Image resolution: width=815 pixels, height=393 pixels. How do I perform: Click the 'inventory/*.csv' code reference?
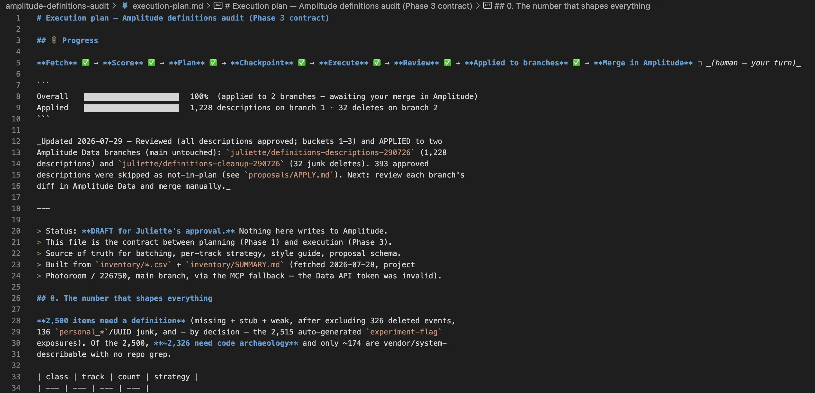[x=133, y=264]
